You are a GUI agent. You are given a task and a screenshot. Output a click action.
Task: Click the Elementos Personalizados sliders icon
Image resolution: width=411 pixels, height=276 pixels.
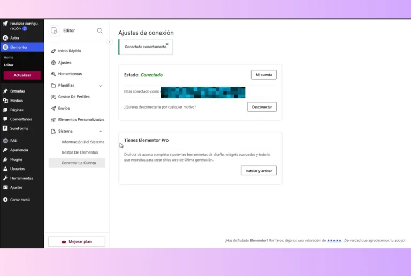click(x=54, y=120)
